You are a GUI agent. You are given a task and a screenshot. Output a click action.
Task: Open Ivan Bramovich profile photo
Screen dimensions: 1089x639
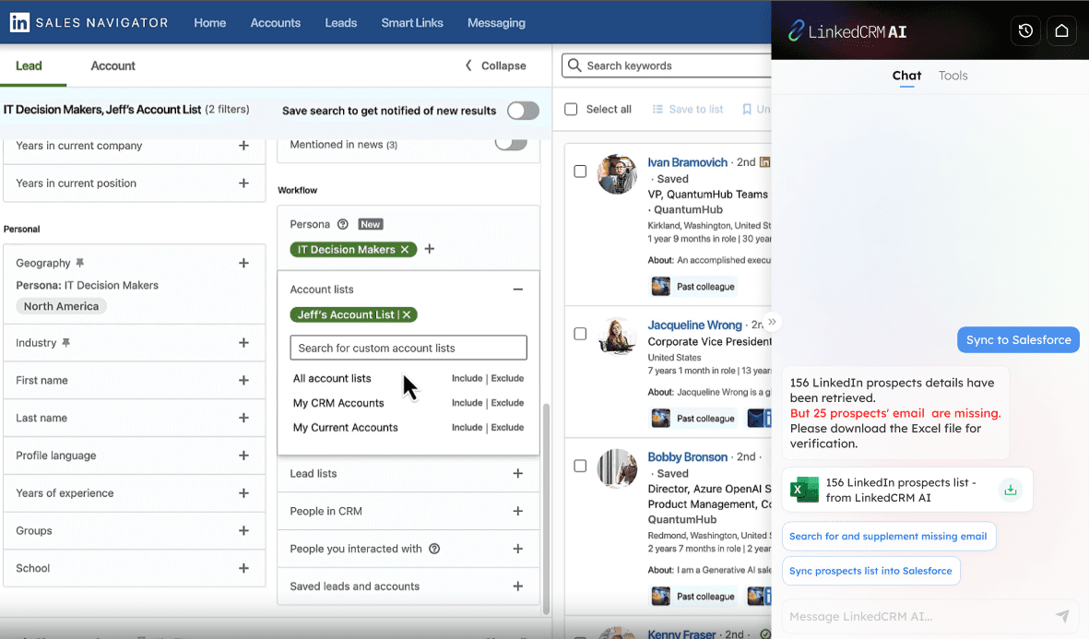click(x=617, y=173)
